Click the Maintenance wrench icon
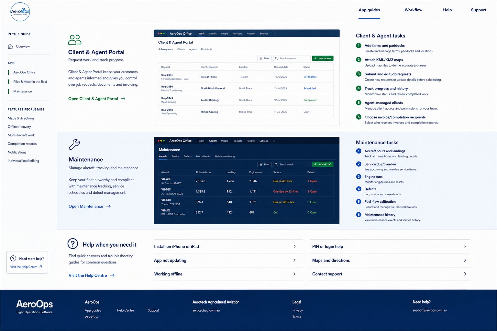 [74, 144]
